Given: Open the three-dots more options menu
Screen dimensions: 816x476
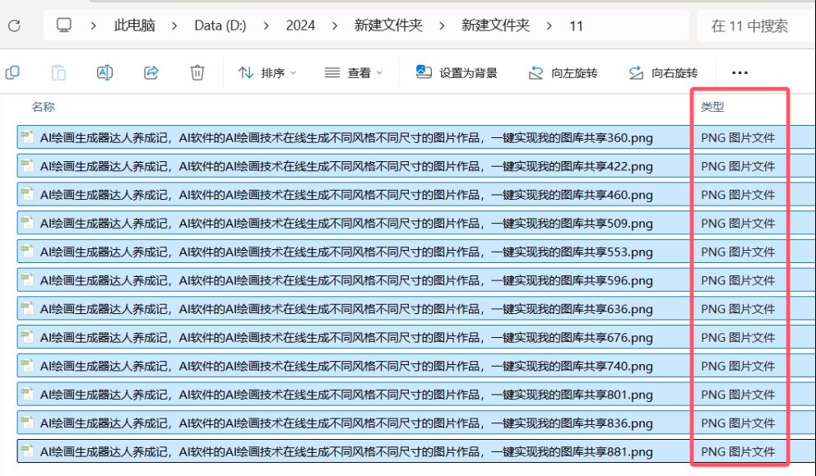Looking at the screenshot, I should tap(739, 73).
